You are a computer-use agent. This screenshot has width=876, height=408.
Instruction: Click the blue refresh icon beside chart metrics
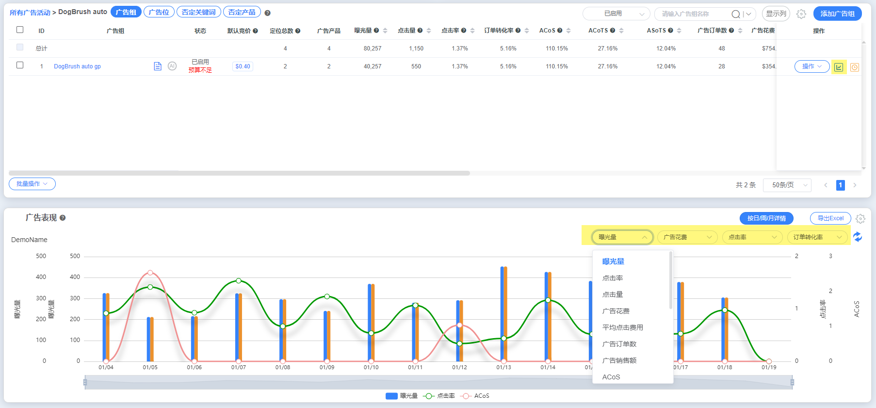tap(858, 237)
